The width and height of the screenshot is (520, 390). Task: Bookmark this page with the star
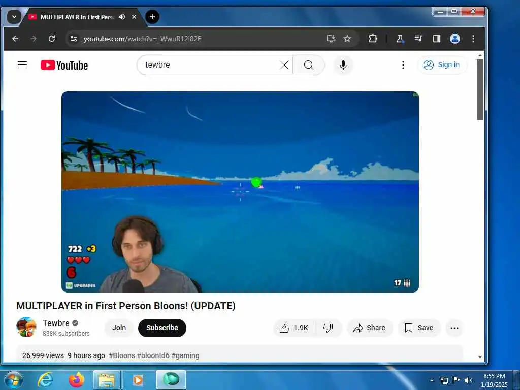[x=347, y=39]
